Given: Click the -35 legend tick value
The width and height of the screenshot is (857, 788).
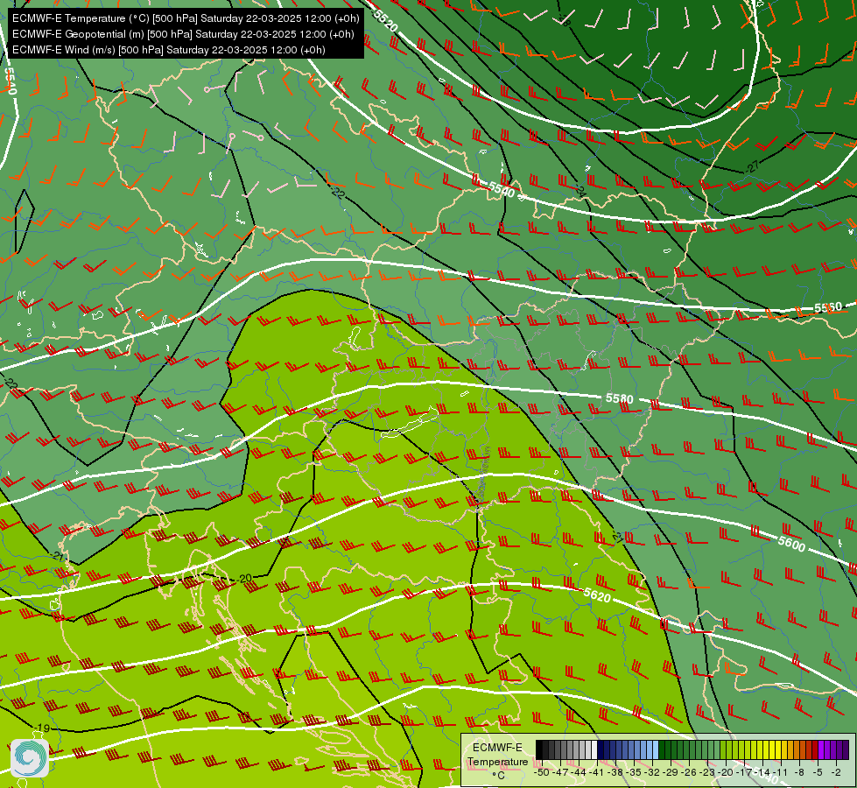Looking at the screenshot, I should pos(634,773).
